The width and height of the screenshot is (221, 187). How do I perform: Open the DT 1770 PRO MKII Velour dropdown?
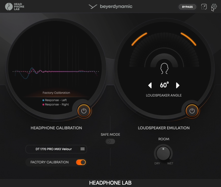(56, 149)
